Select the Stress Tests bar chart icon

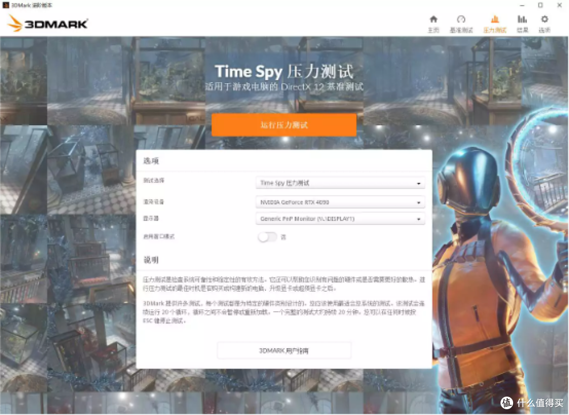pyautogui.click(x=495, y=19)
